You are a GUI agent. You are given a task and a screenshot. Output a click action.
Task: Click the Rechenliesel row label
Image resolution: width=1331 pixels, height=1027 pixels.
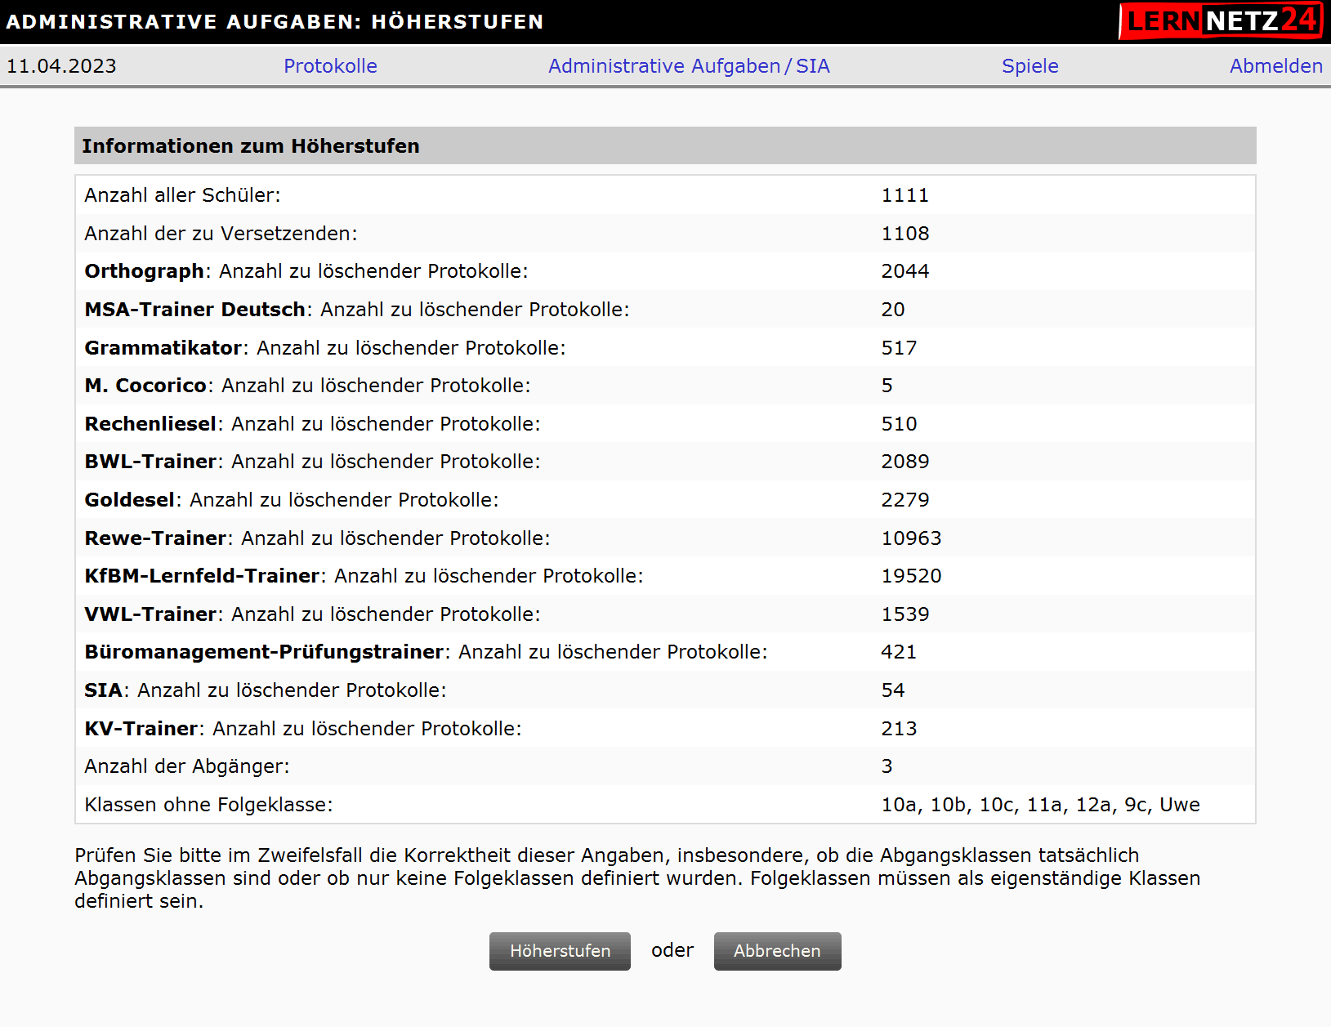[312, 424]
